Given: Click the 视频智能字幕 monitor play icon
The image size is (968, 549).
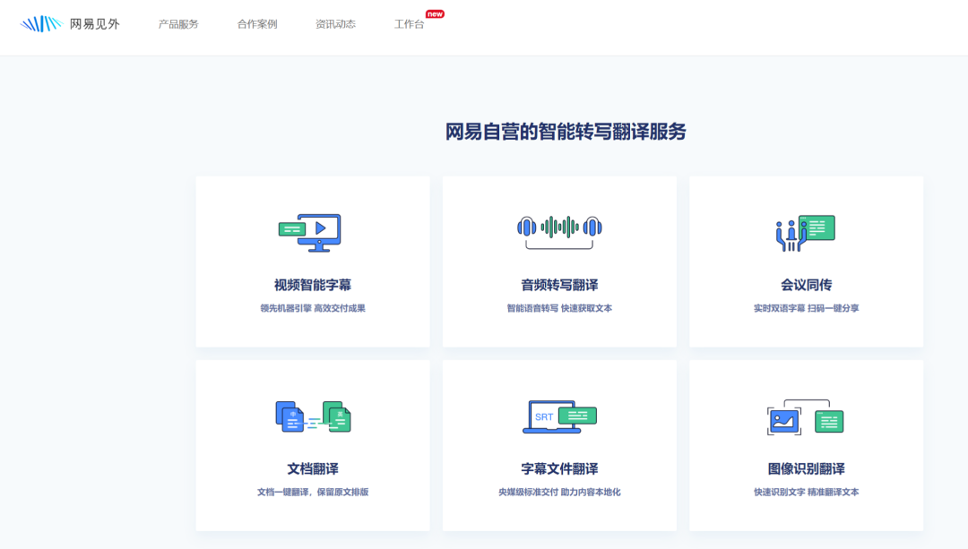Looking at the screenshot, I should click(310, 231).
